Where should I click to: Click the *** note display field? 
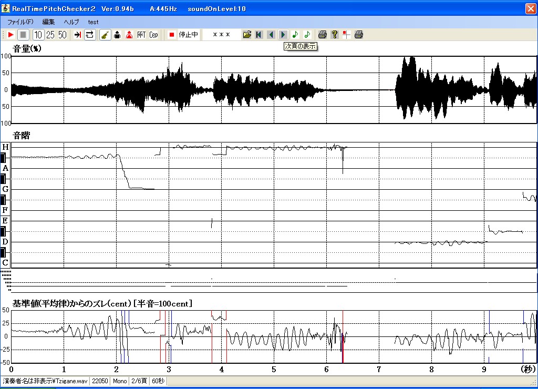(221, 35)
